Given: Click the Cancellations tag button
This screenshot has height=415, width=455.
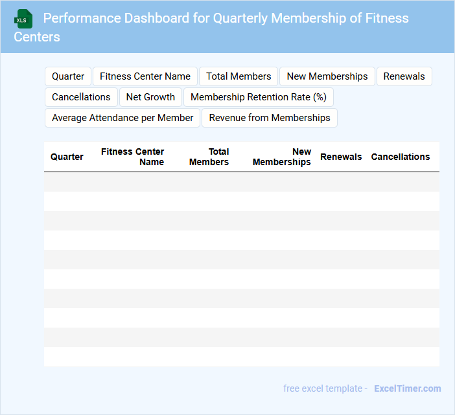Looking at the screenshot, I should click(81, 97).
